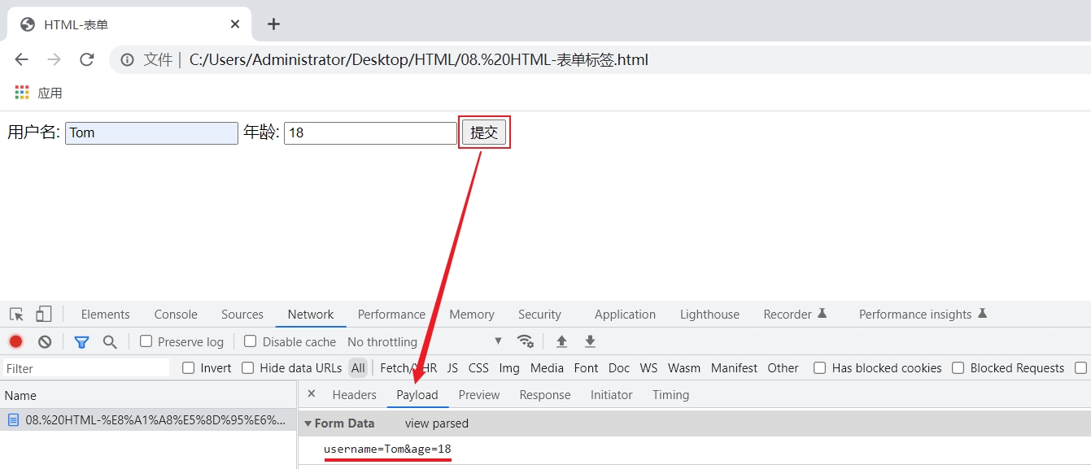Open the No throttling dropdown
This screenshot has width=1091, height=469.
(425, 342)
